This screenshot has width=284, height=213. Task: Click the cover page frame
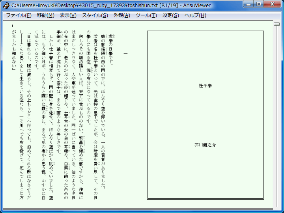(206, 115)
